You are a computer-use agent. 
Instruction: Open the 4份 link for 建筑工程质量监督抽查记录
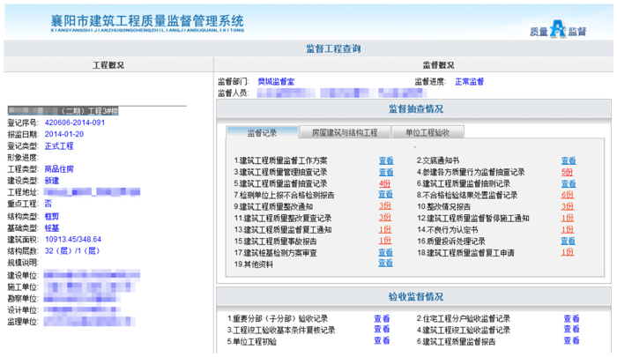point(385,183)
